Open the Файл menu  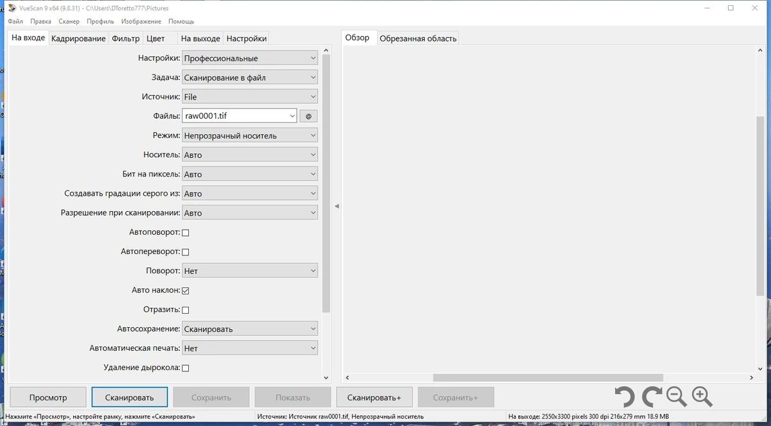coord(15,21)
